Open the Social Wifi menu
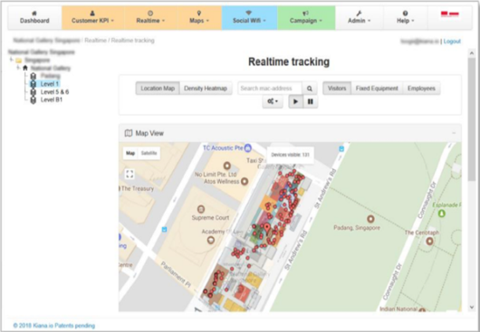This screenshot has width=480, height=332. [249, 18]
